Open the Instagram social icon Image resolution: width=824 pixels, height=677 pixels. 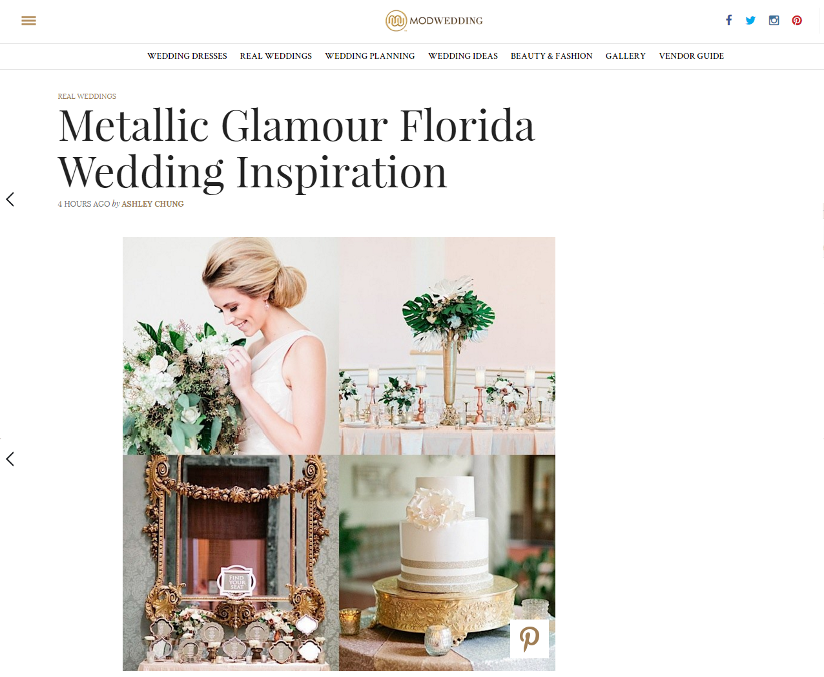[774, 20]
